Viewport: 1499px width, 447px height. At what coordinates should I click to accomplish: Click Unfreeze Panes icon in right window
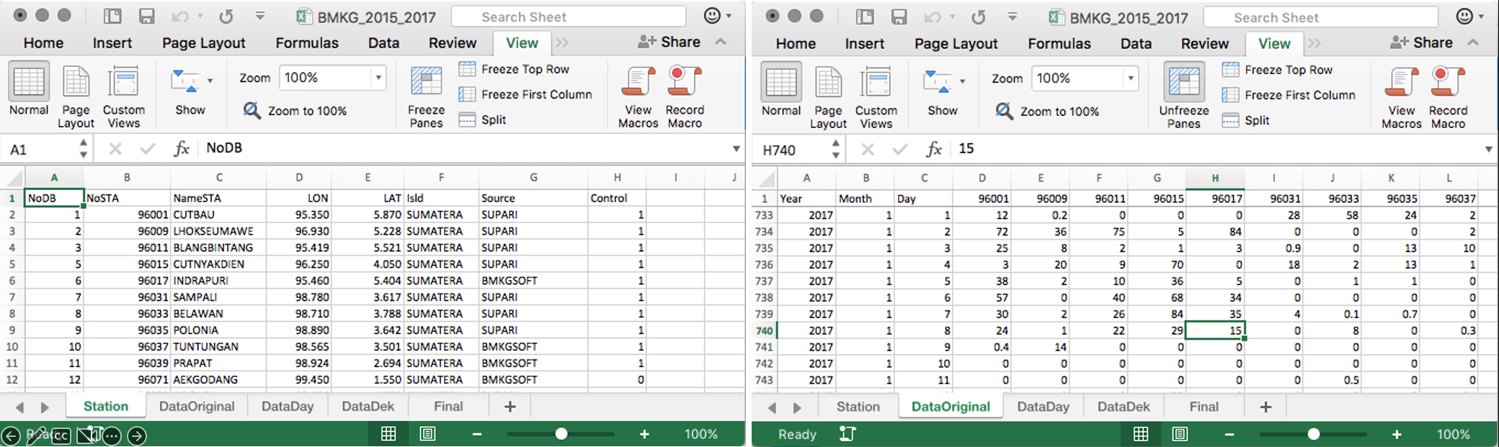tap(1183, 83)
